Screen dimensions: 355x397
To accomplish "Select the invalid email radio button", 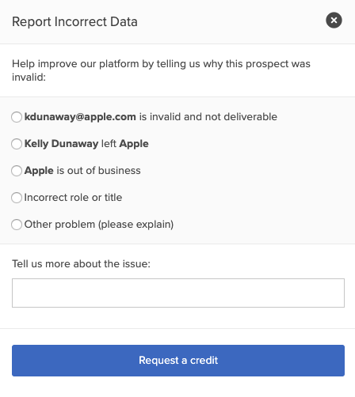I will pyautogui.click(x=17, y=117).
